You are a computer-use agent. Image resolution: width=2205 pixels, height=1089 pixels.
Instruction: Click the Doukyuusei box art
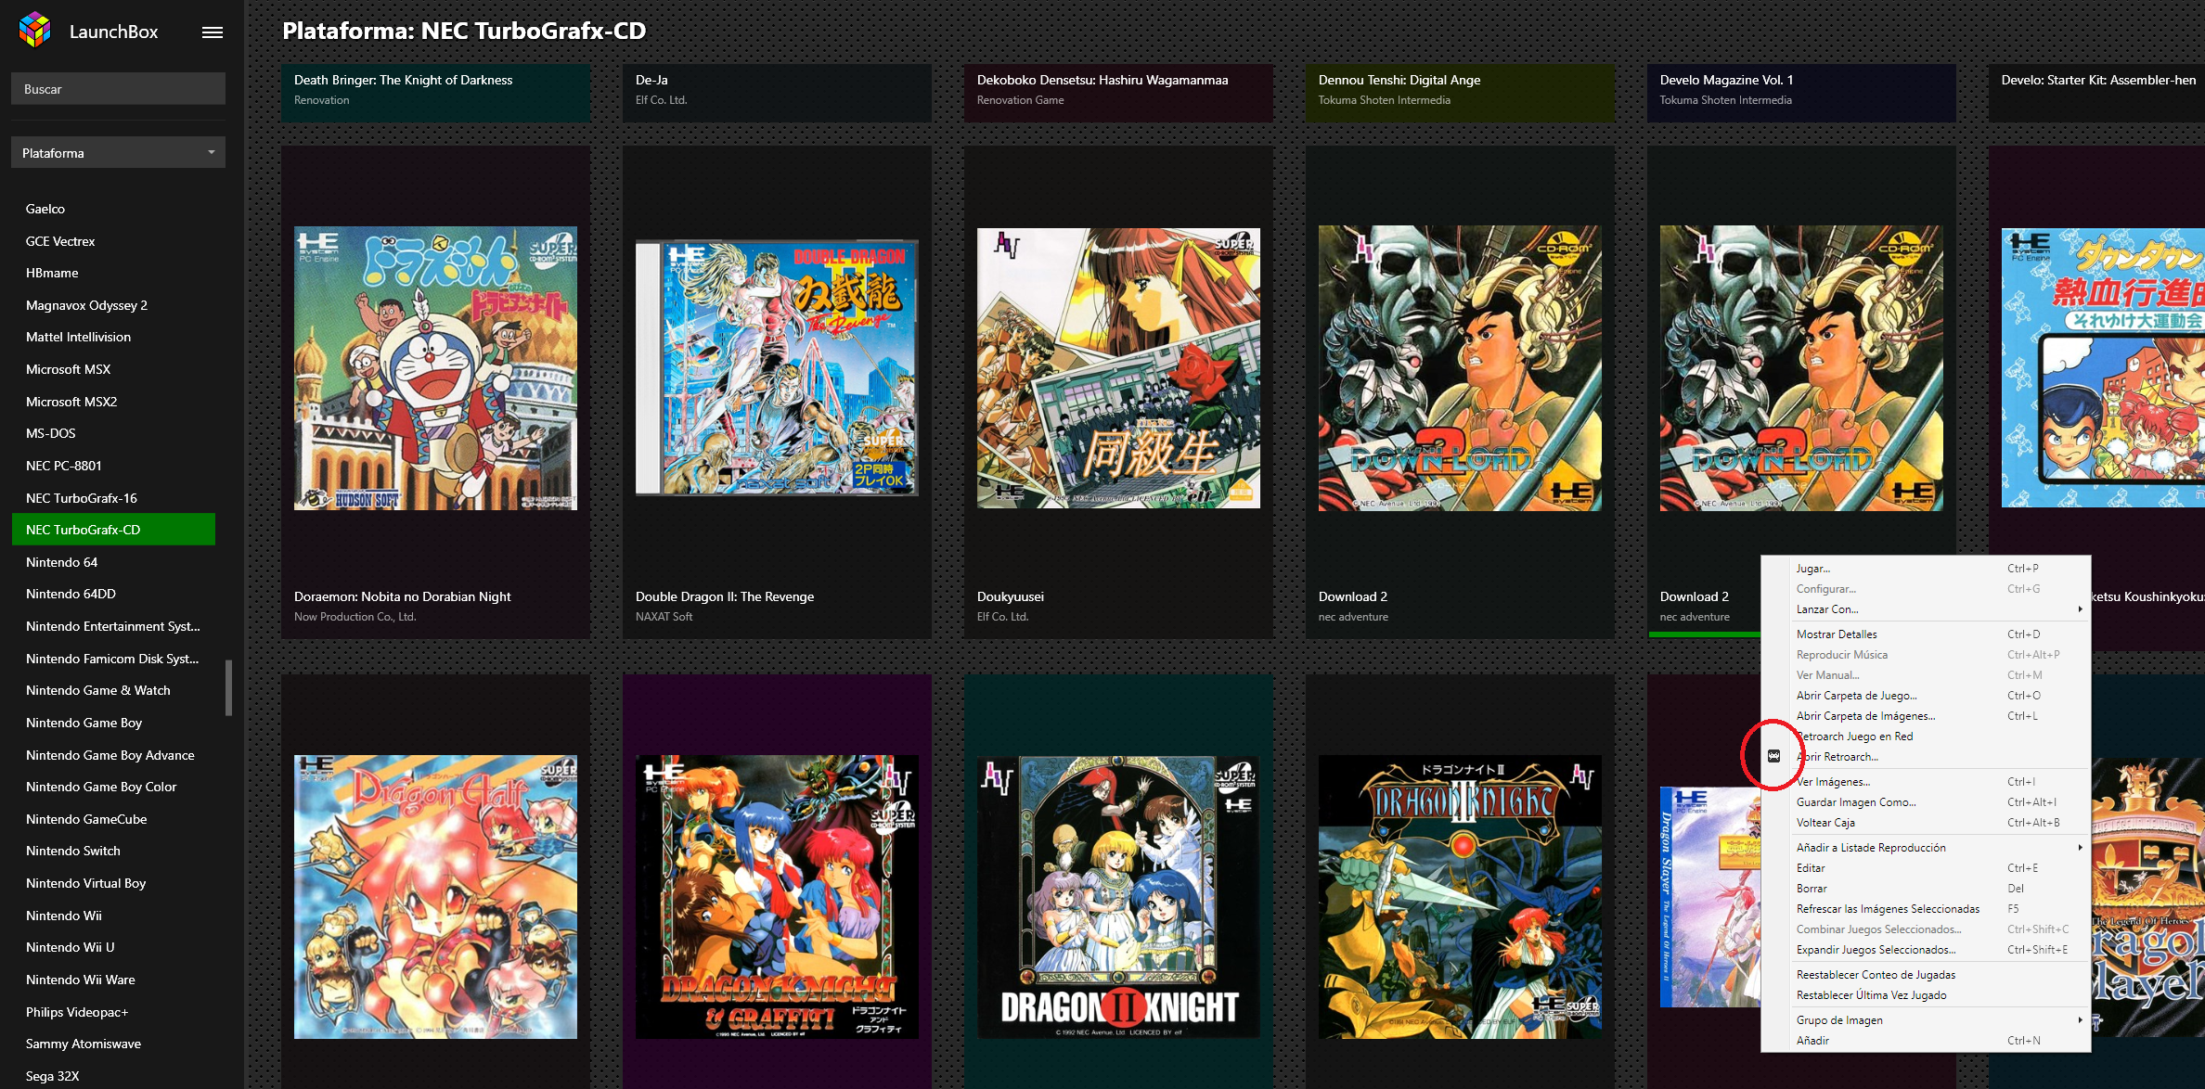click(x=1118, y=368)
